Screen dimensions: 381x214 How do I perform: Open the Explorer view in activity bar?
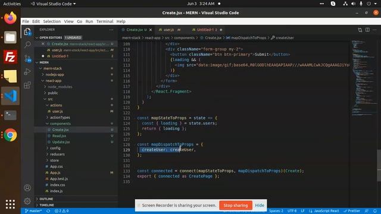[27, 32]
